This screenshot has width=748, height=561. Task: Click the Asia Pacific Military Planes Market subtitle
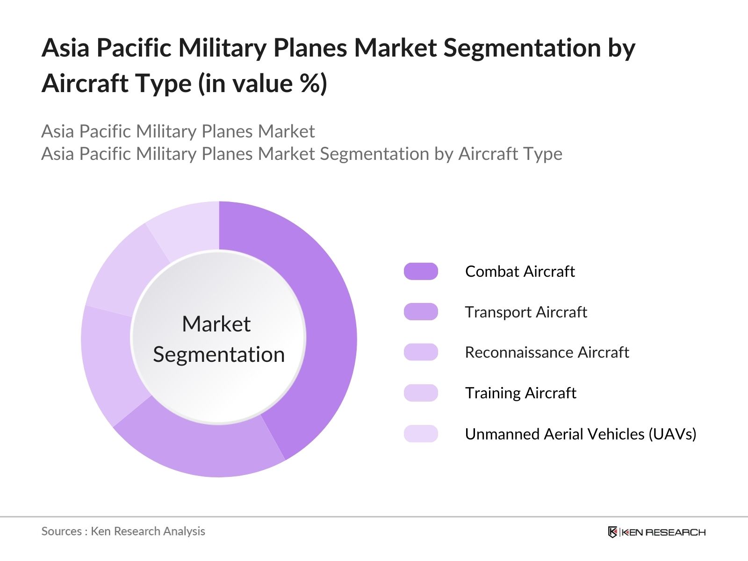(178, 131)
